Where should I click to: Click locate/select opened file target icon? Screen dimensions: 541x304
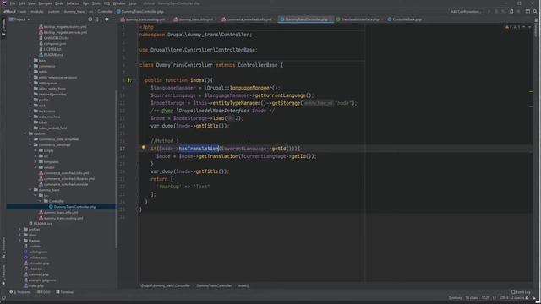coord(90,19)
